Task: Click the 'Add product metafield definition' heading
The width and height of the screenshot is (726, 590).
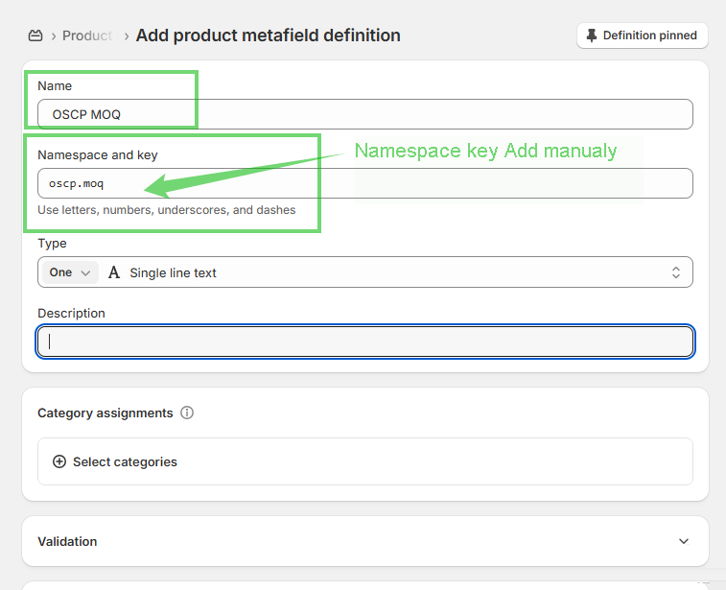Action: [269, 35]
